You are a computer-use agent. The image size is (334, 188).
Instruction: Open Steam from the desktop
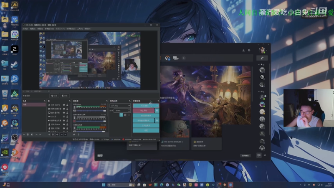pyautogui.click(x=15, y=65)
